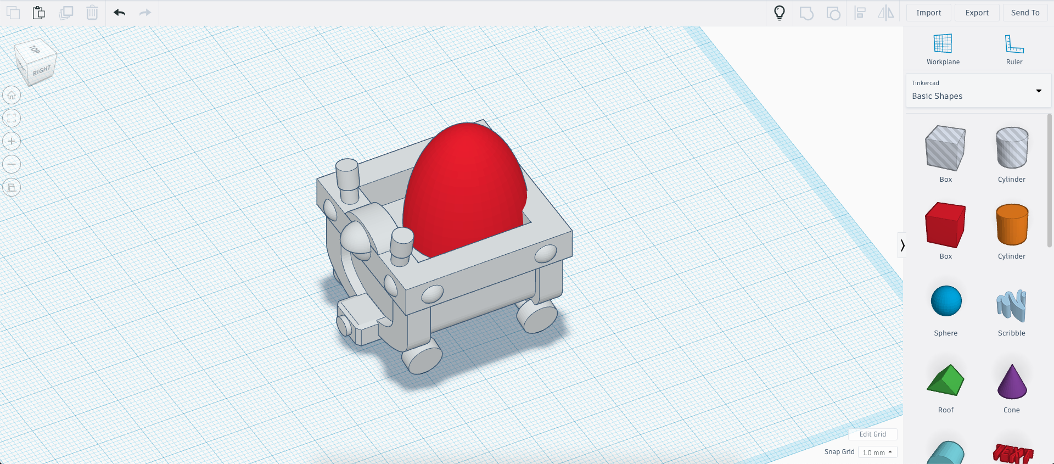Click the Import button
The width and height of the screenshot is (1054, 464).
coord(928,13)
